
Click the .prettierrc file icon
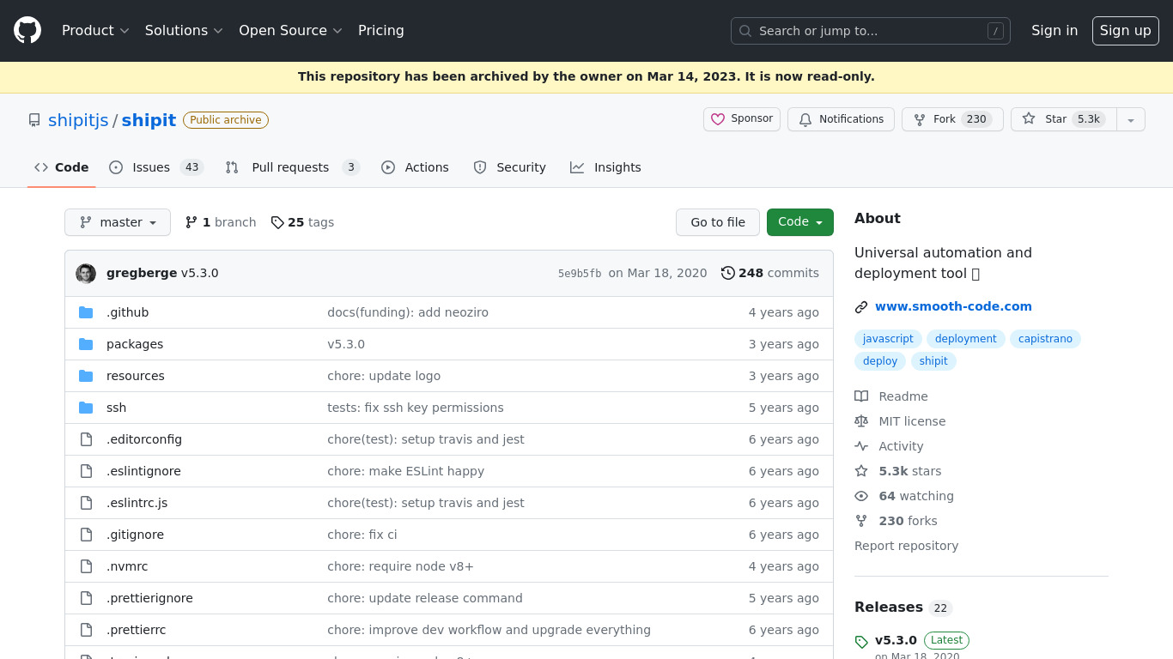[x=86, y=630]
